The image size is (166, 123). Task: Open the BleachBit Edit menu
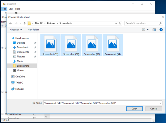11,9
